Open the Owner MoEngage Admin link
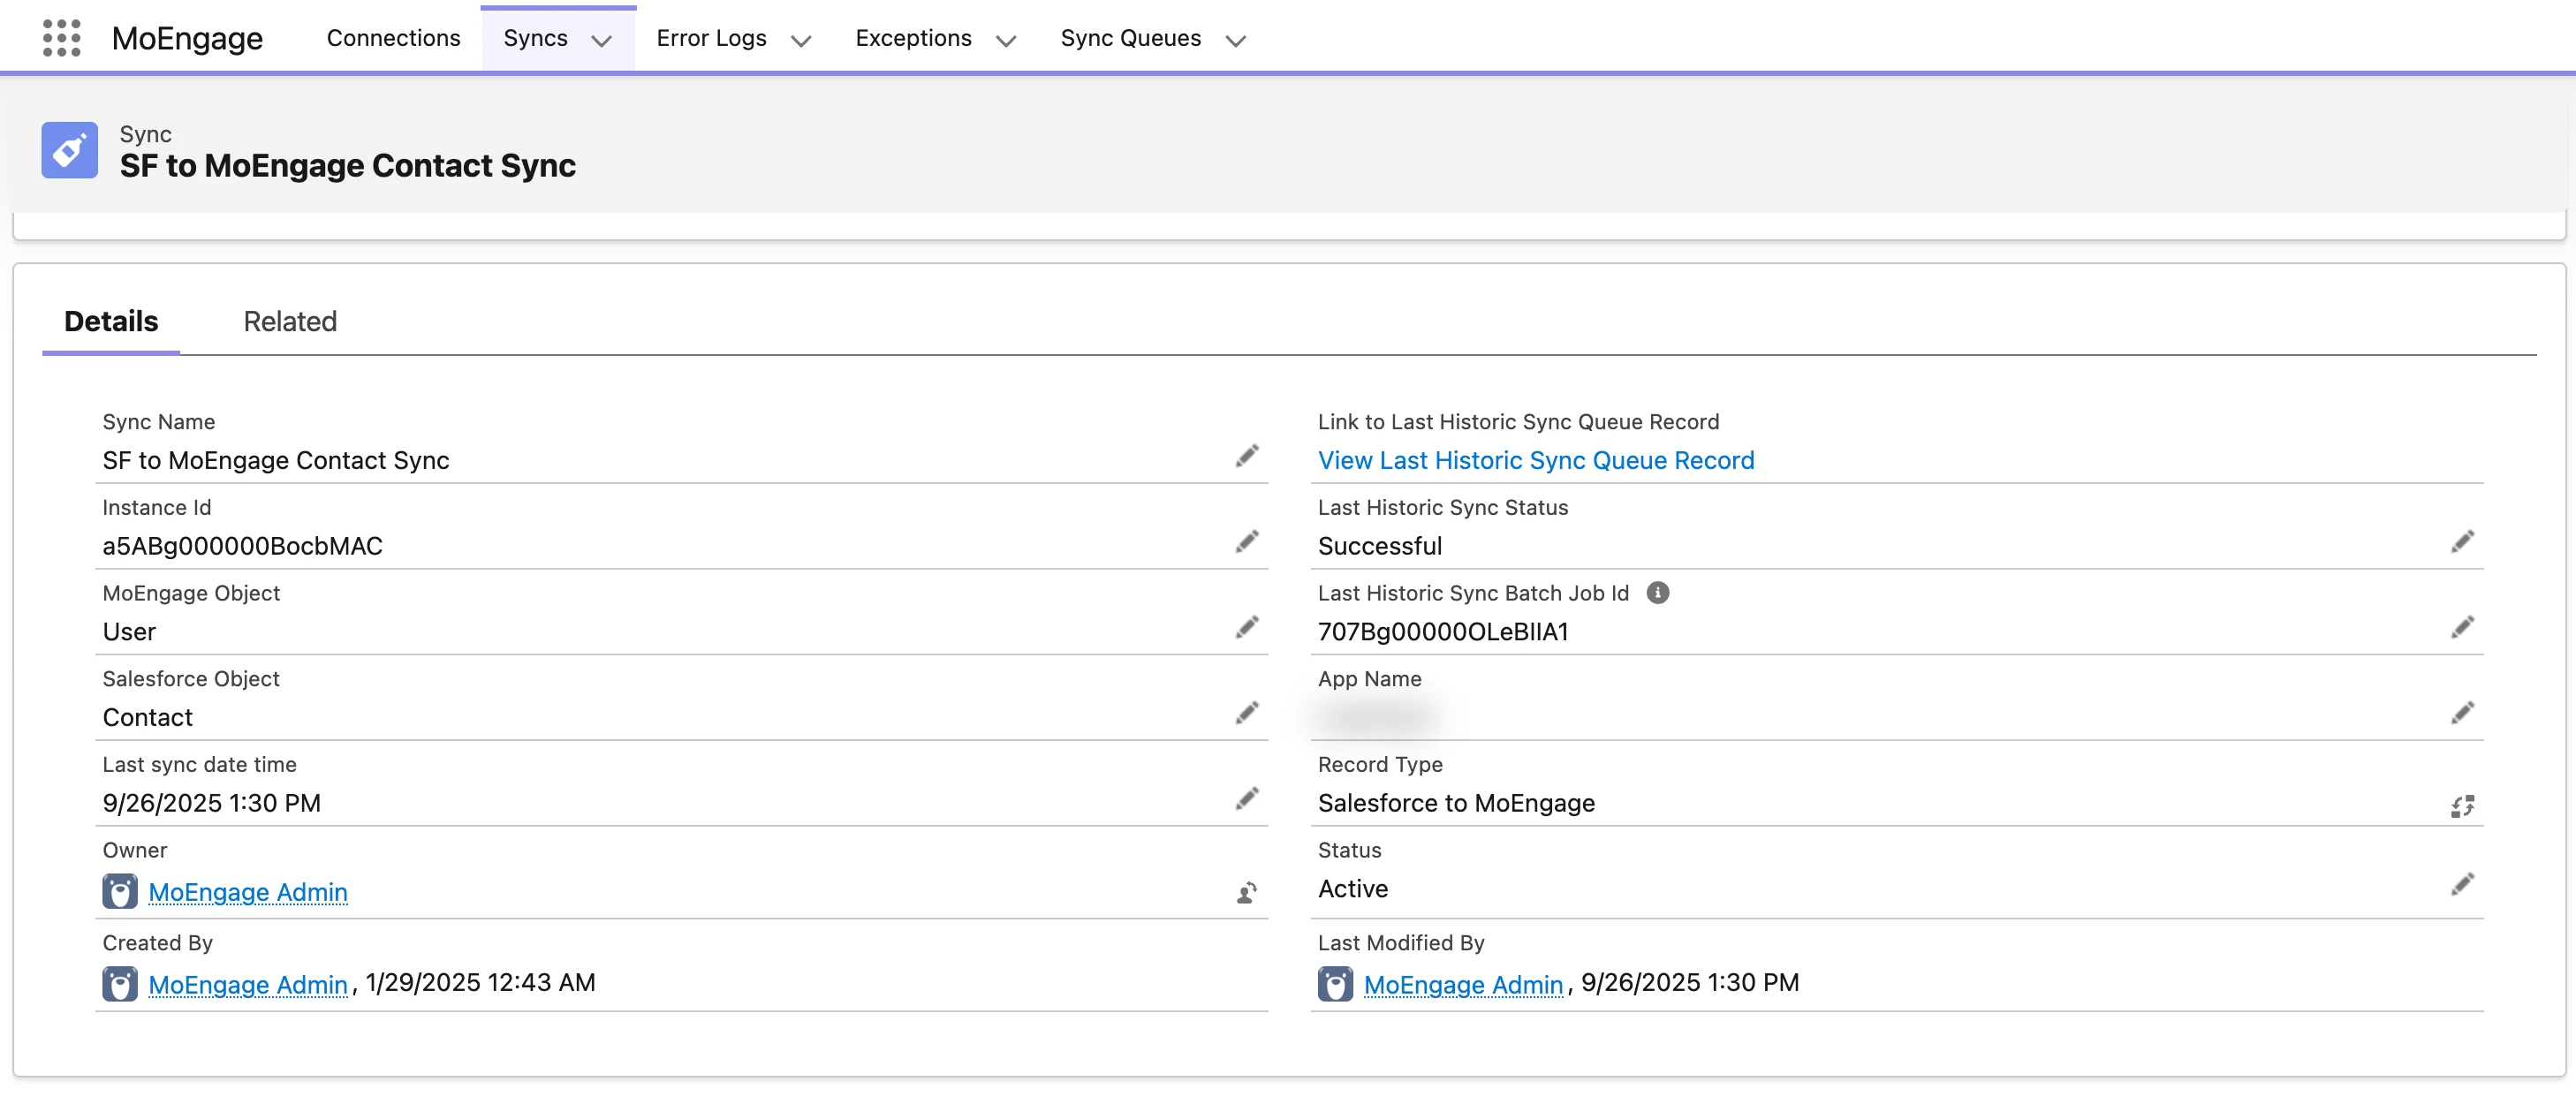2576x1104 pixels. pyautogui.click(x=248, y=892)
